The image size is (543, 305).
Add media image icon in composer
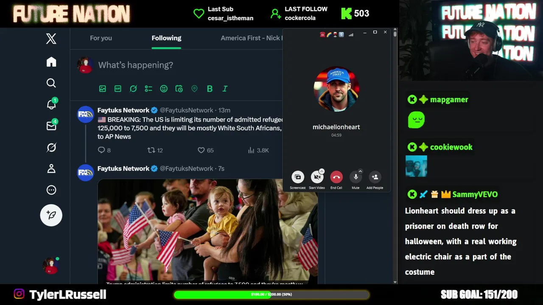coord(103,89)
